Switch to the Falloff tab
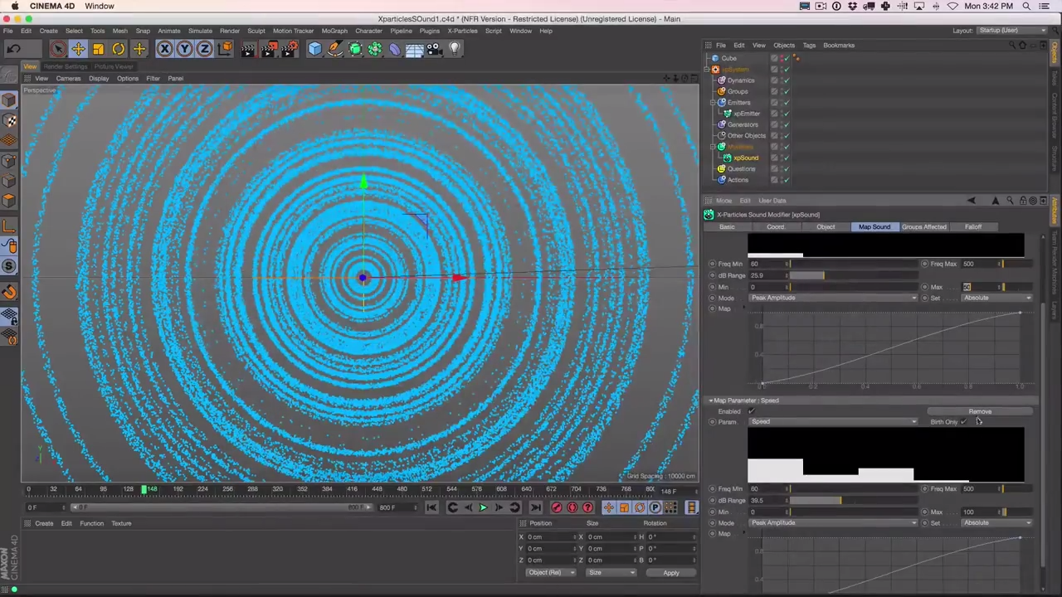 (972, 227)
